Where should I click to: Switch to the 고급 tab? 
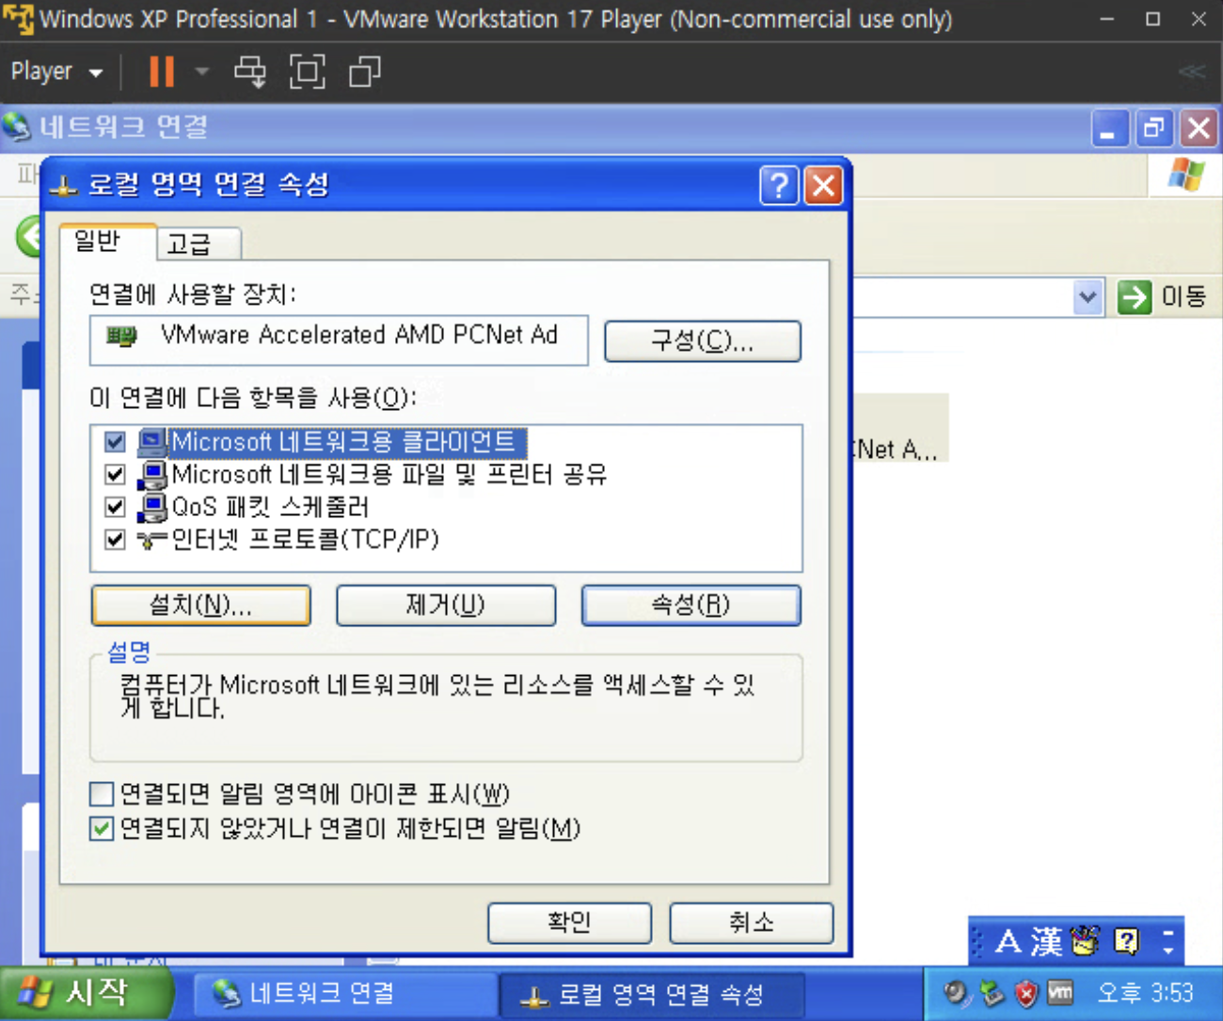tap(199, 243)
